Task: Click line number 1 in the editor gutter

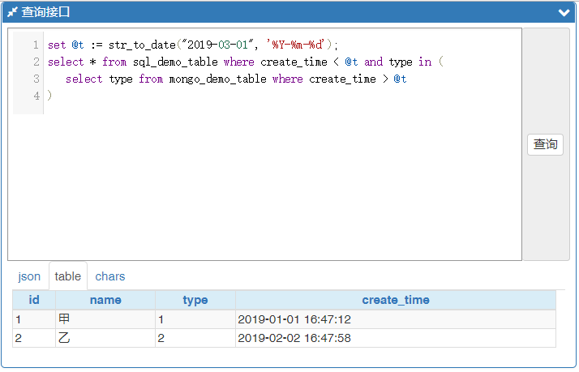Action: click(x=36, y=45)
